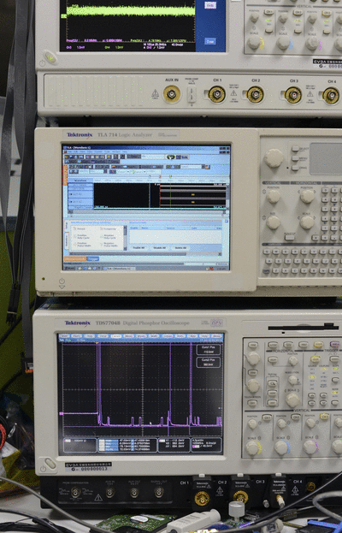Select the Positive Duty Cycle measurement icon

75,236
